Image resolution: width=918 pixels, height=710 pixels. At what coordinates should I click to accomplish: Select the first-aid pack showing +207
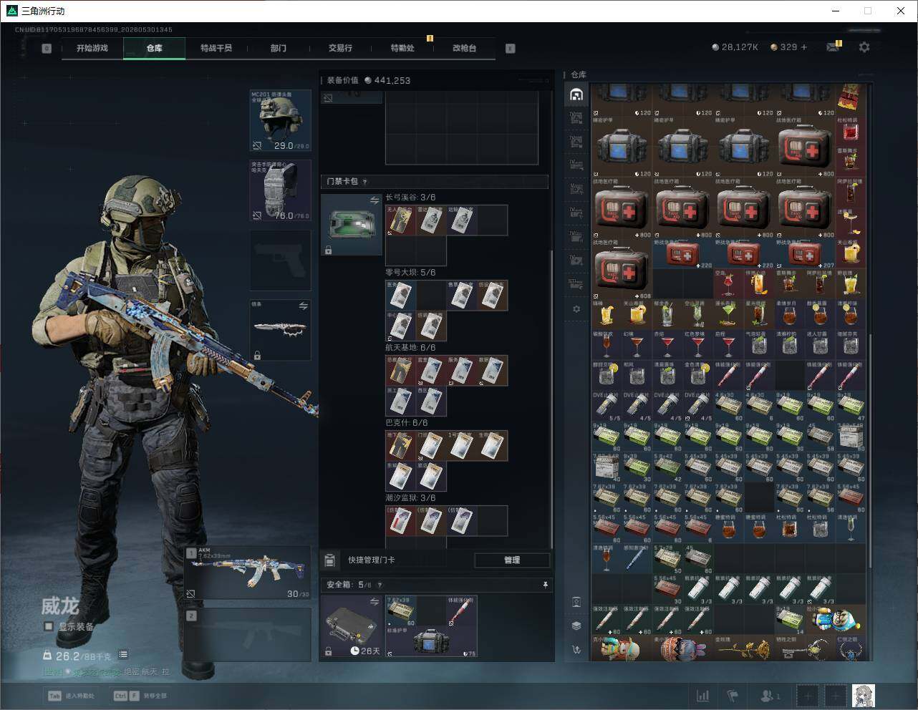click(x=806, y=254)
